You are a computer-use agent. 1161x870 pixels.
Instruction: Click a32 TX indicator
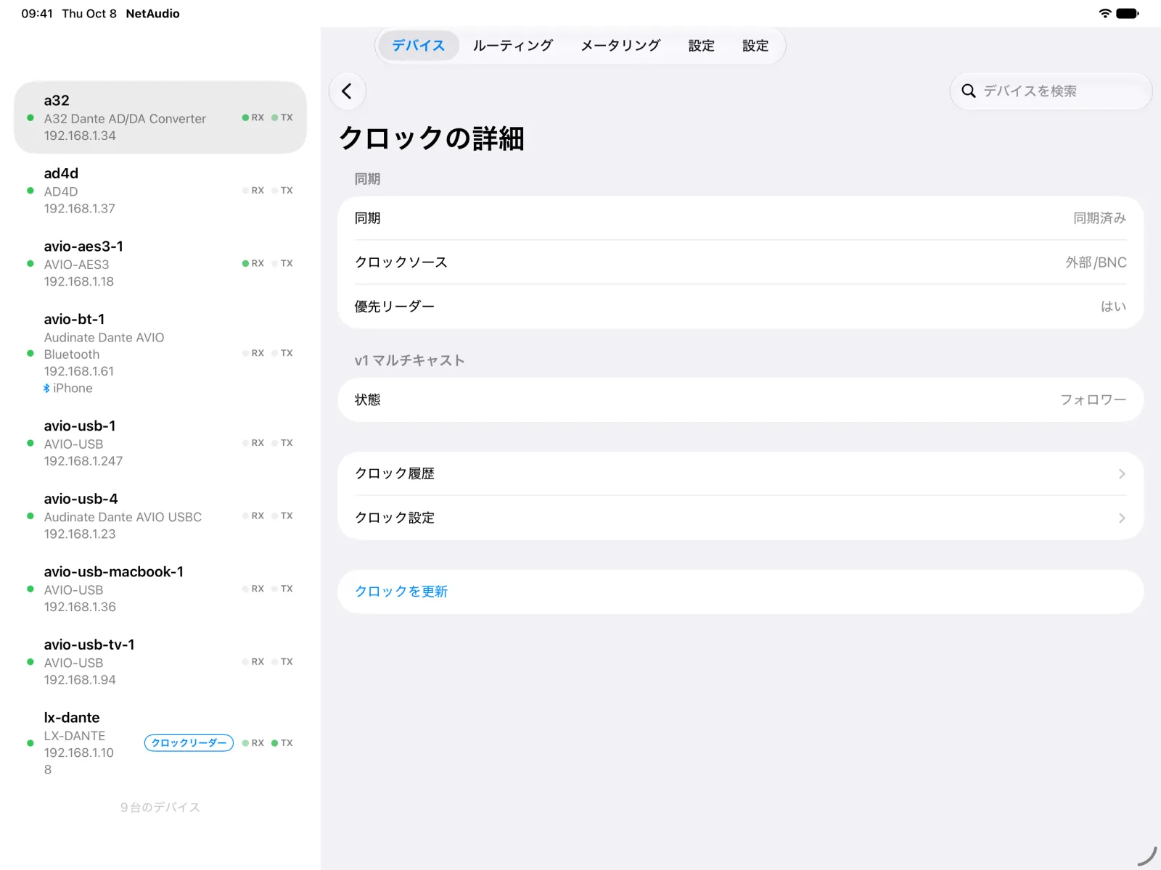(282, 117)
